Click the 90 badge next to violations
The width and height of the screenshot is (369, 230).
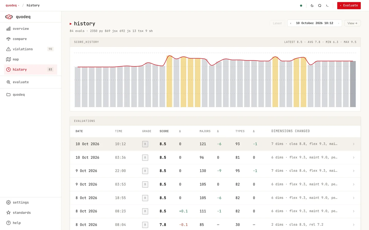coord(50,49)
